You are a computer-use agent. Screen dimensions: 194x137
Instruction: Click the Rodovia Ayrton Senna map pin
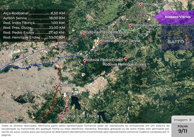pyautogui.click(x=101, y=42)
